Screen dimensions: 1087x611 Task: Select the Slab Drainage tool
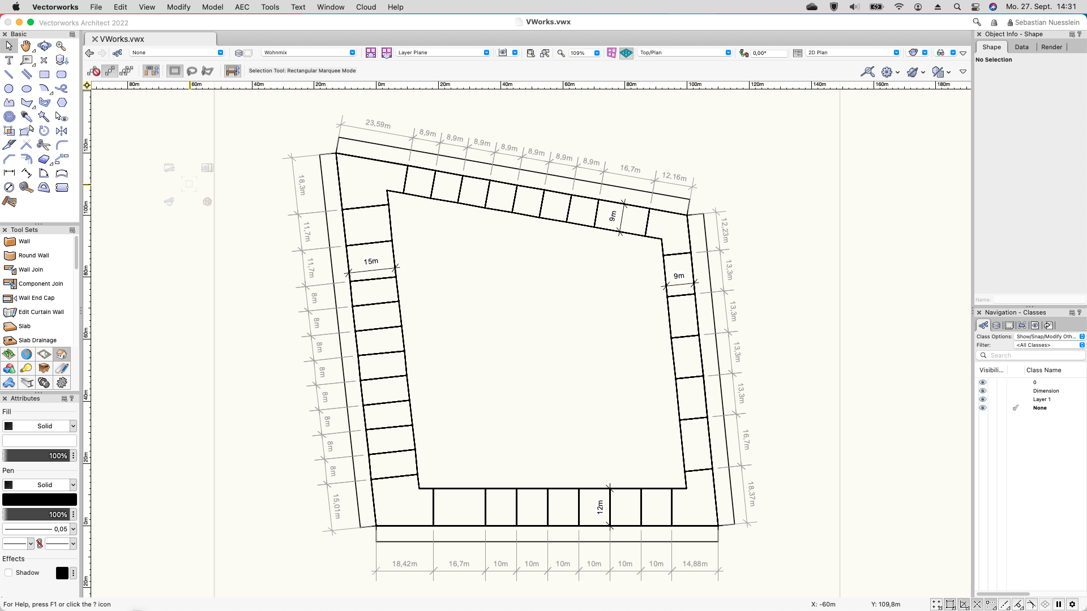(x=37, y=341)
